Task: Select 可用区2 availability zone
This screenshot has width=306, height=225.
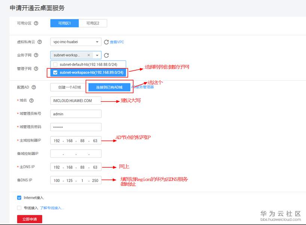Action: (x=93, y=23)
